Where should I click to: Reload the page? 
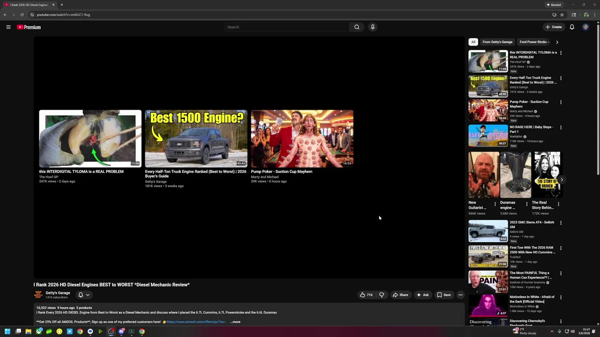(x=22, y=15)
